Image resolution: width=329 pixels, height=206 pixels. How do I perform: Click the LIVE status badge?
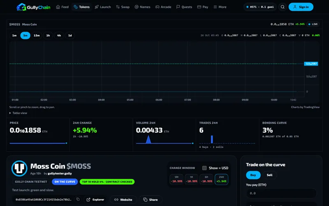coord(313,24)
